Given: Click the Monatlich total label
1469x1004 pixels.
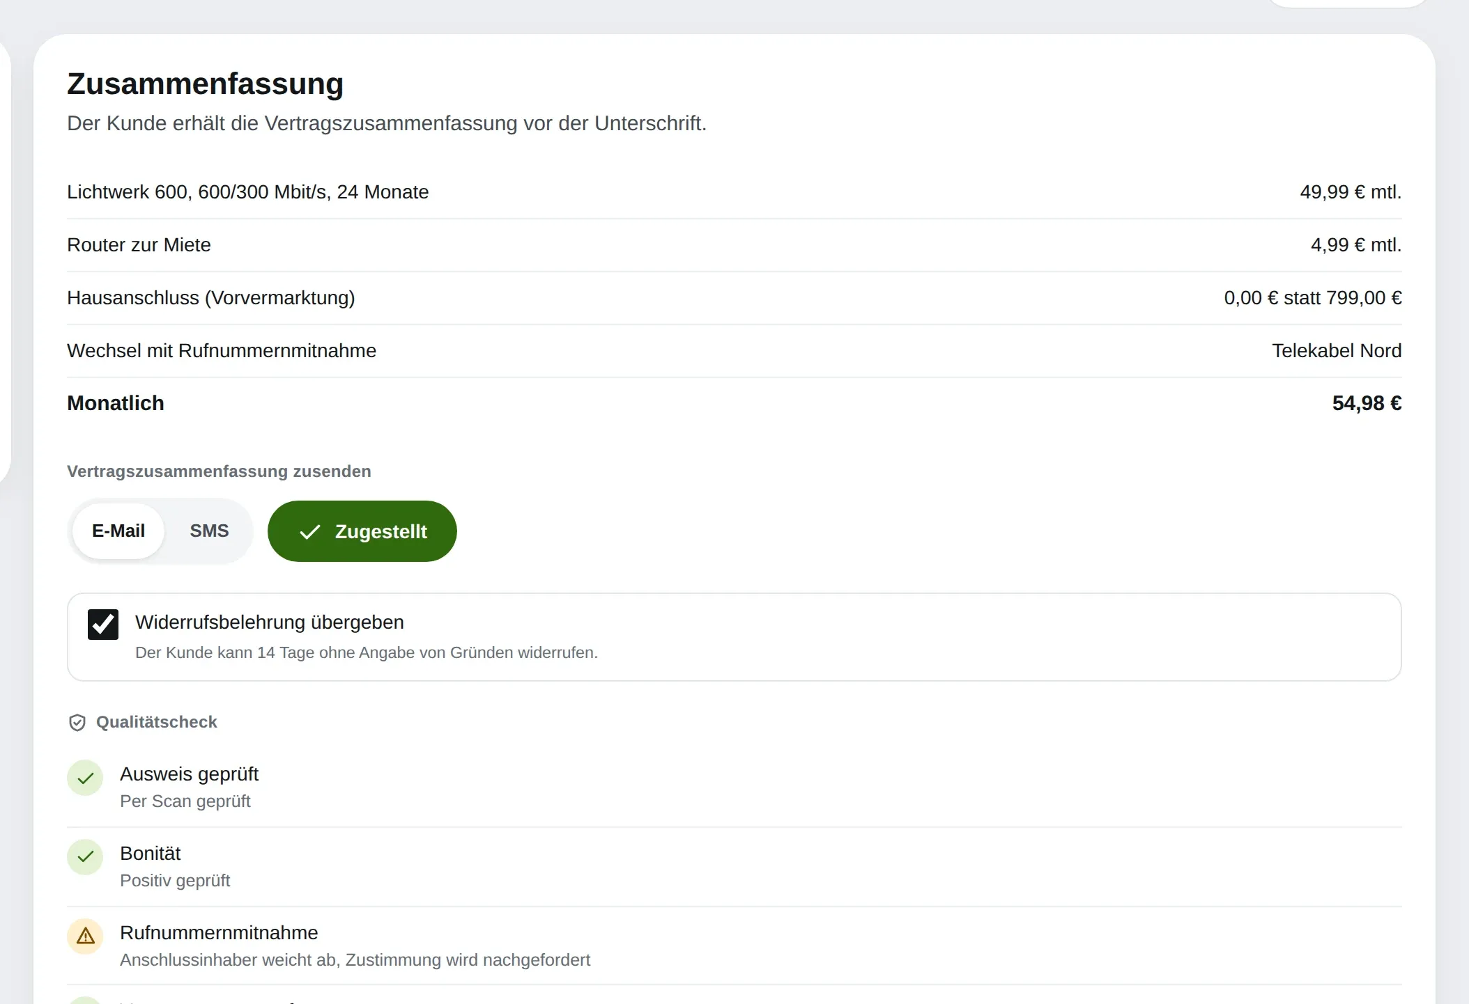Looking at the screenshot, I should point(116,403).
